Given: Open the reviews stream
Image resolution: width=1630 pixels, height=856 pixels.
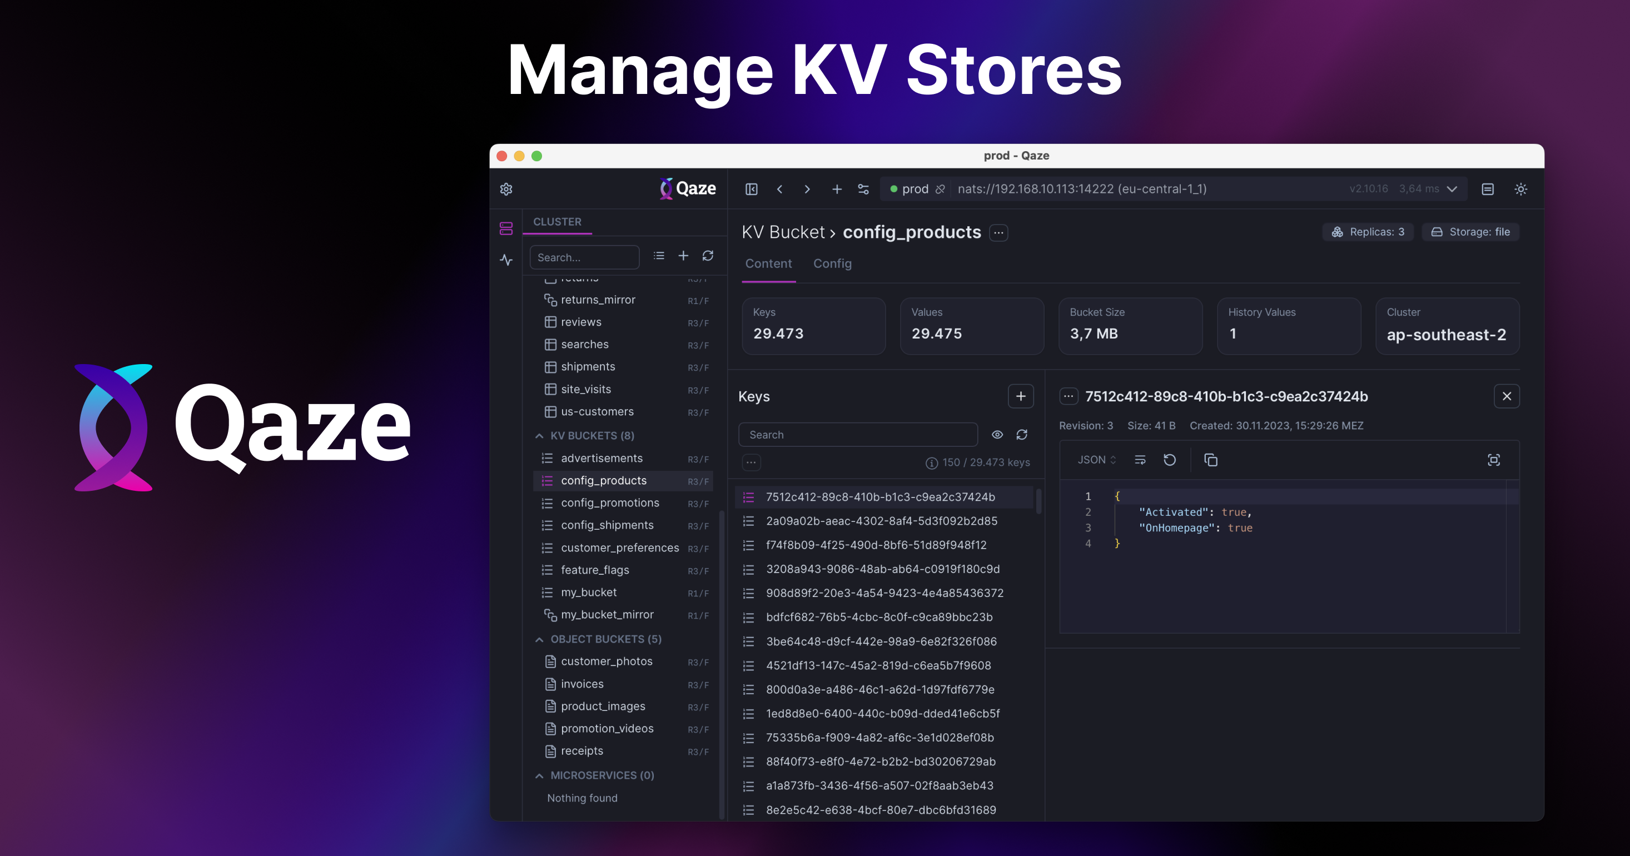Looking at the screenshot, I should 623,322.
